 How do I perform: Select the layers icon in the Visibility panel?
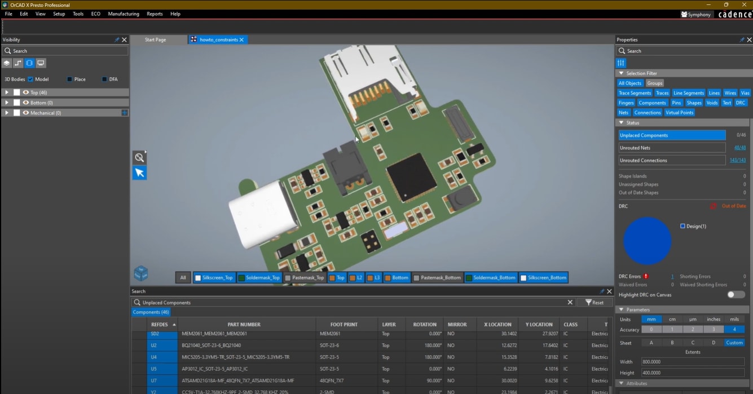point(7,63)
